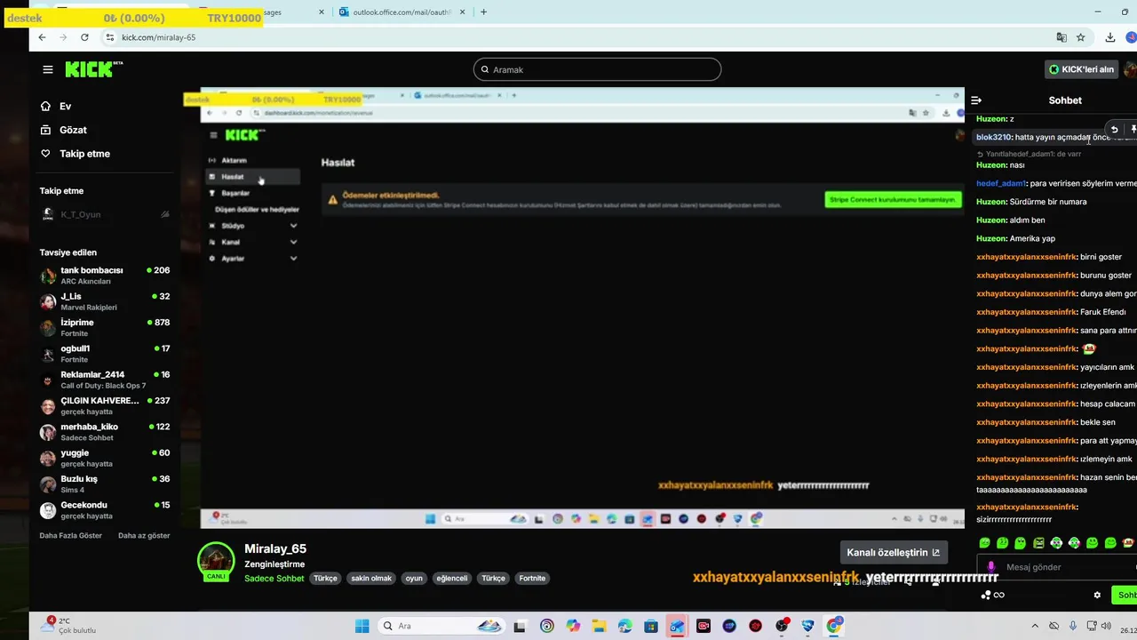Open Chrome downloads icon

tap(1110, 37)
